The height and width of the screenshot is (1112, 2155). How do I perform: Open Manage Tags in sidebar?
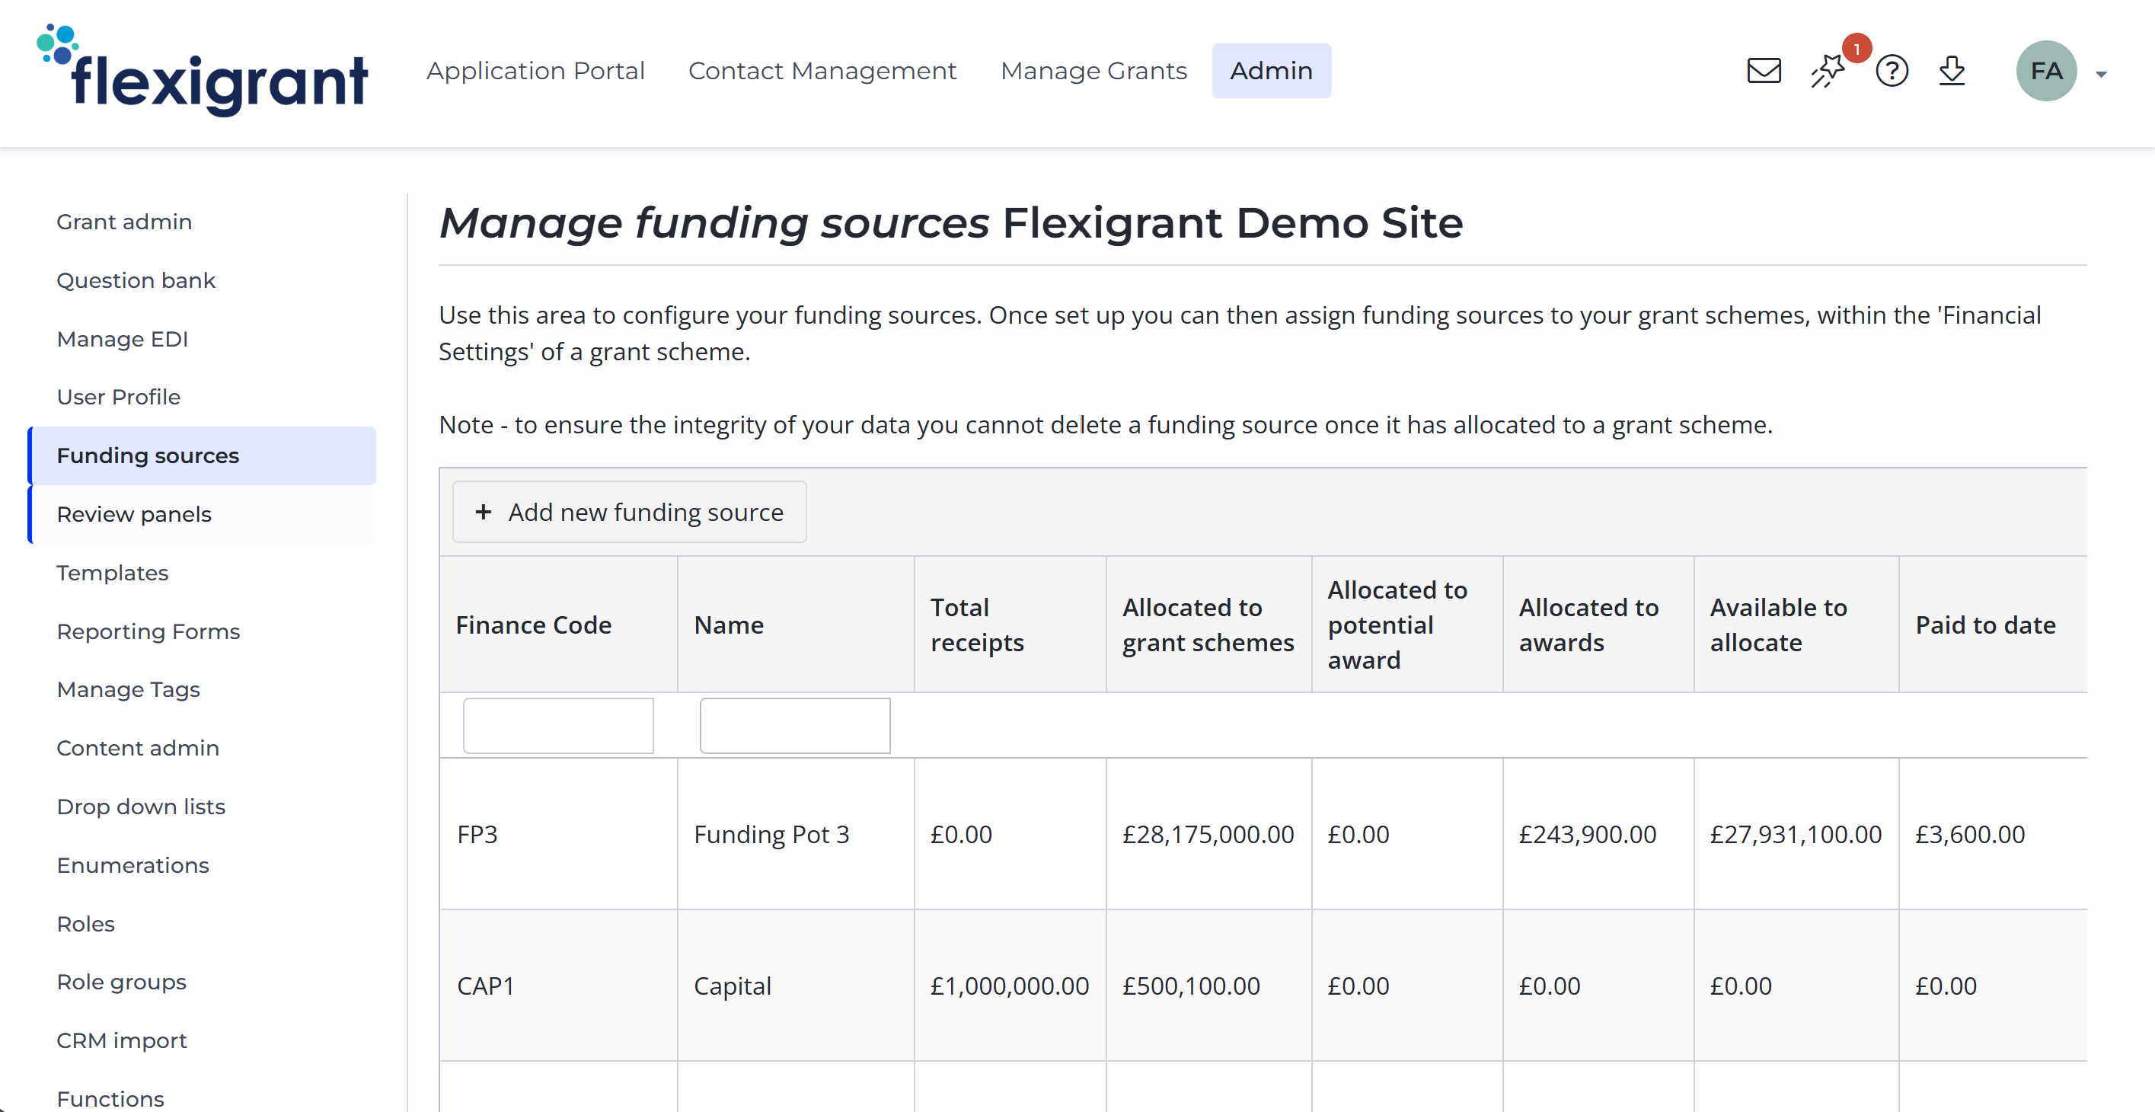[x=129, y=689]
